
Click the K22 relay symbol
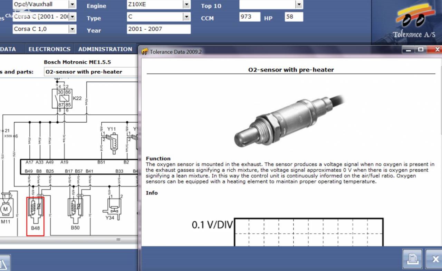point(62,98)
